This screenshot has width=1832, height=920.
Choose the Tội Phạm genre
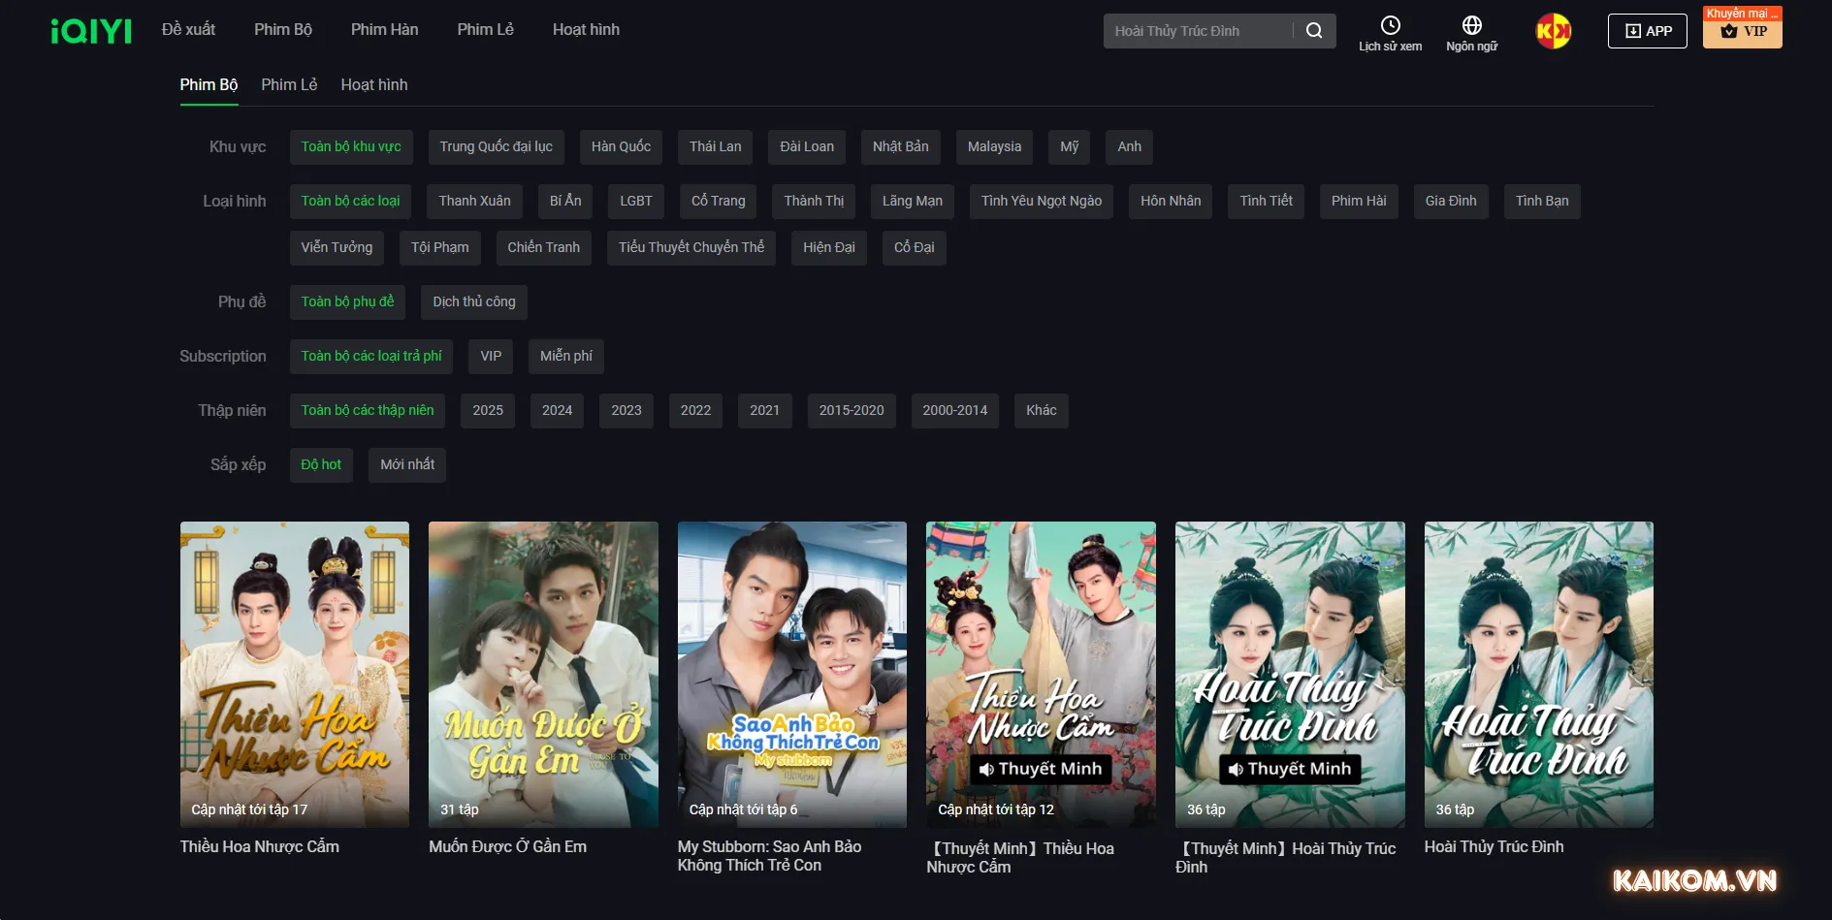click(439, 248)
